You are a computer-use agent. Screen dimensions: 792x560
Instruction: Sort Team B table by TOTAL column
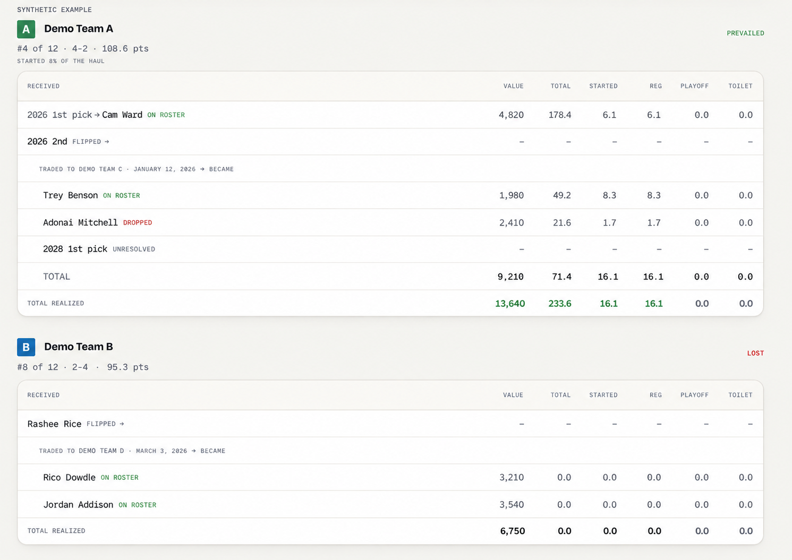560,395
